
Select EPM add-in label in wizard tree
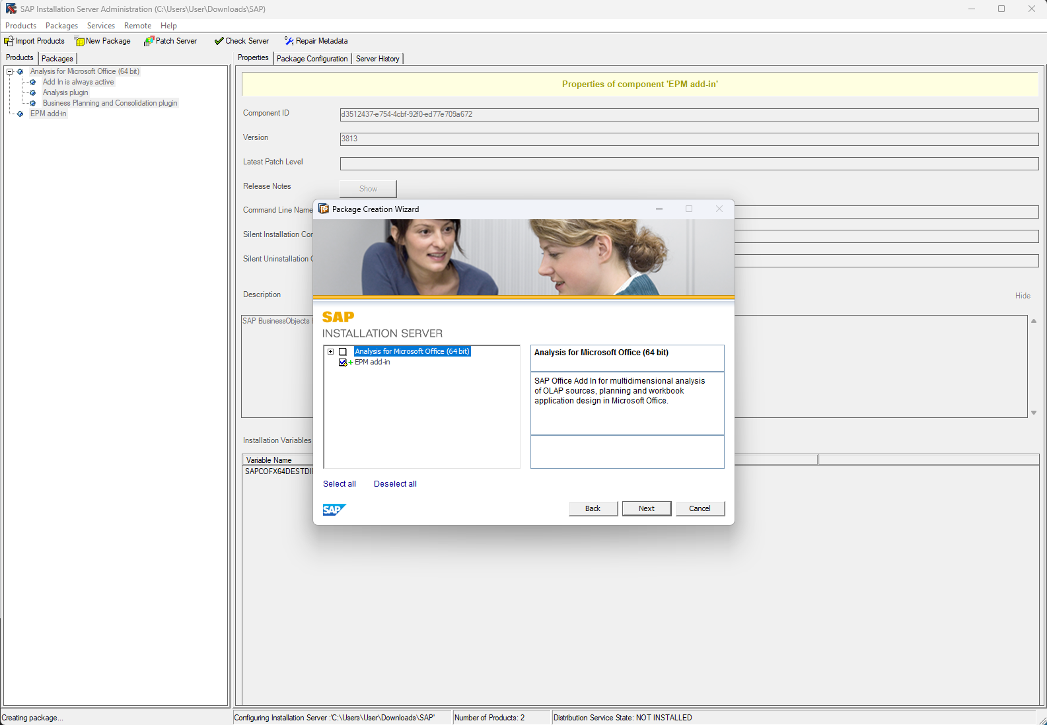click(373, 362)
